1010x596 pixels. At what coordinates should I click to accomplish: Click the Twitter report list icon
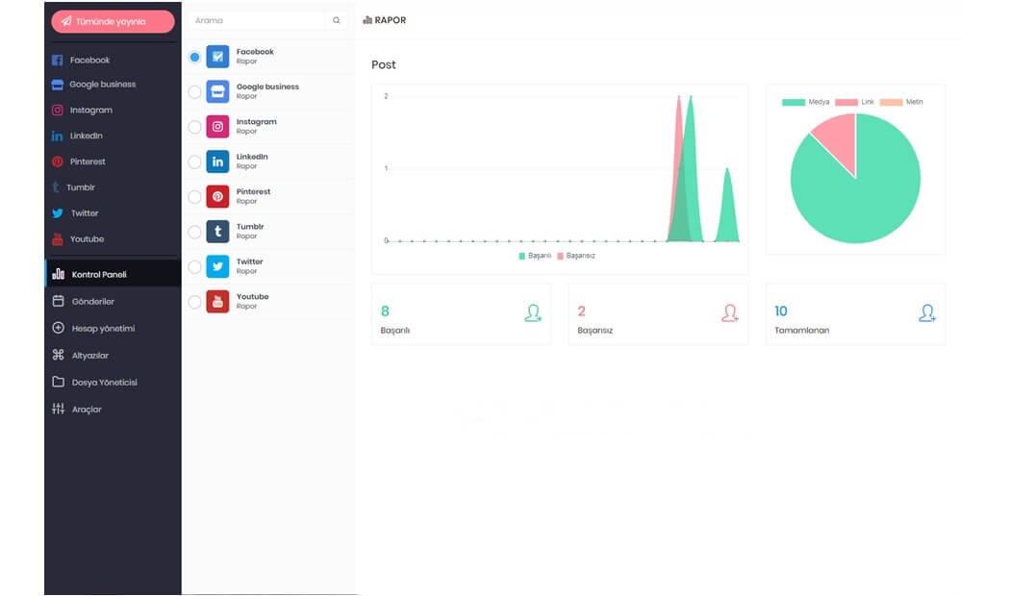pos(217,266)
